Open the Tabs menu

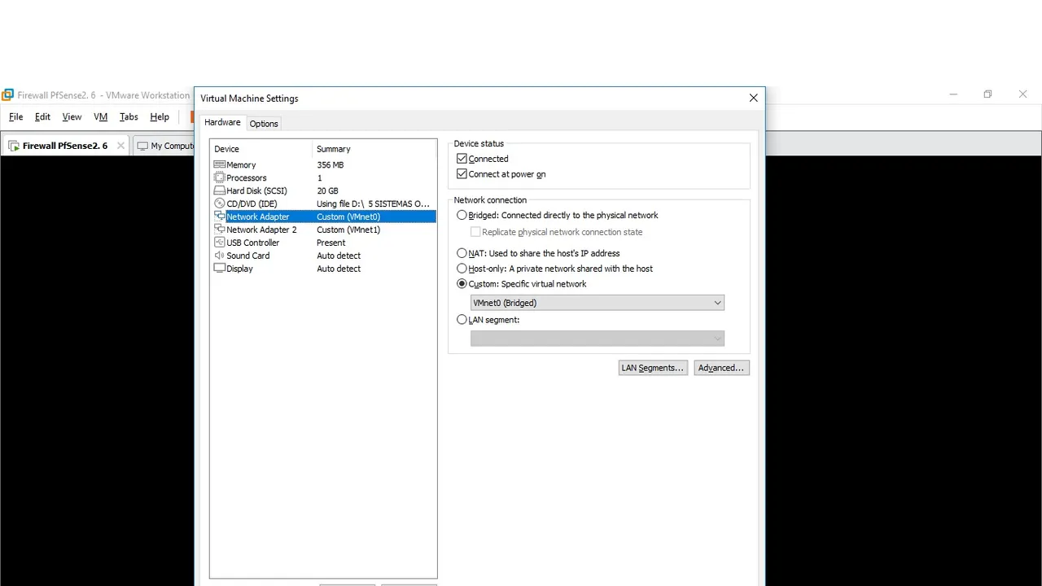click(129, 117)
